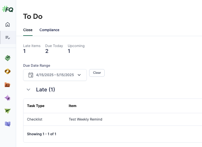
Task: Select the To Do list sidebar icon
Action: pos(8,37)
